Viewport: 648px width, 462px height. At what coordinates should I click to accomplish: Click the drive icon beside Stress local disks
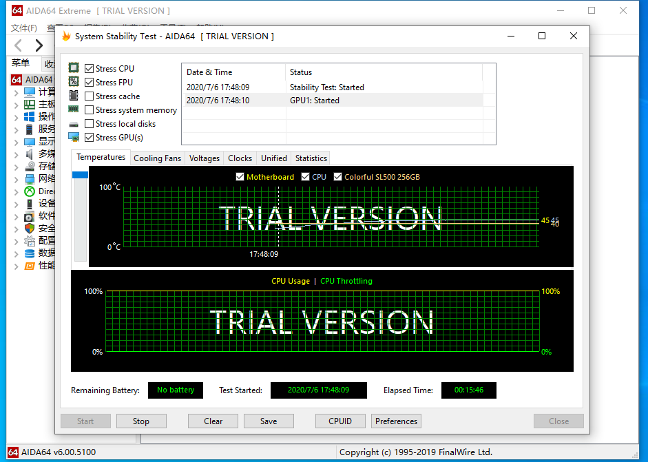(74, 124)
